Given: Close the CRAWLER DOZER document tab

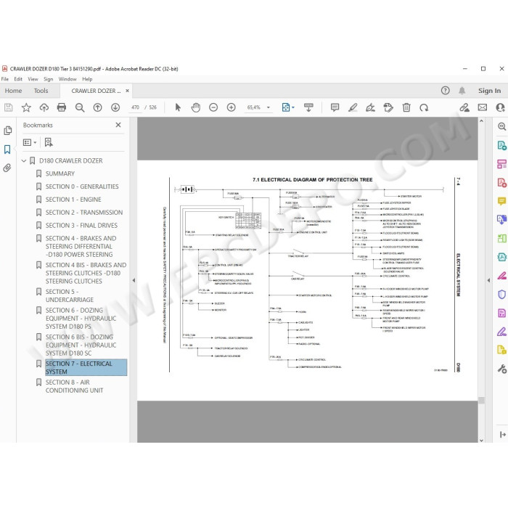Looking at the screenshot, I should click(127, 91).
